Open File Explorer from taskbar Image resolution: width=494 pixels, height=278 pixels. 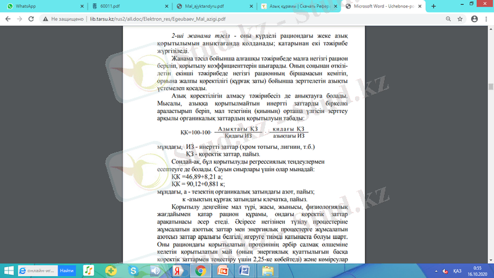(268, 271)
